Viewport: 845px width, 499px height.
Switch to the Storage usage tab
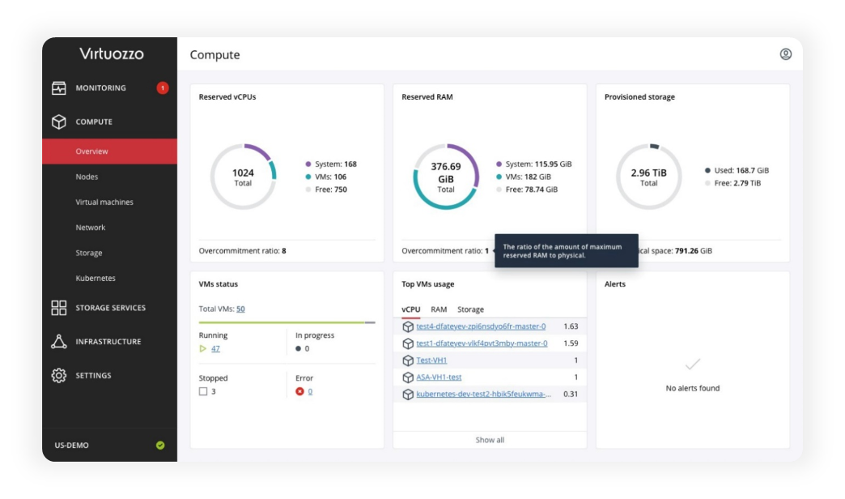470,309
